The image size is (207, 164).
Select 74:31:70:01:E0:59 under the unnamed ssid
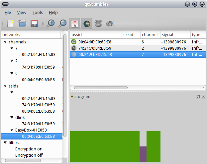[38, 105]
